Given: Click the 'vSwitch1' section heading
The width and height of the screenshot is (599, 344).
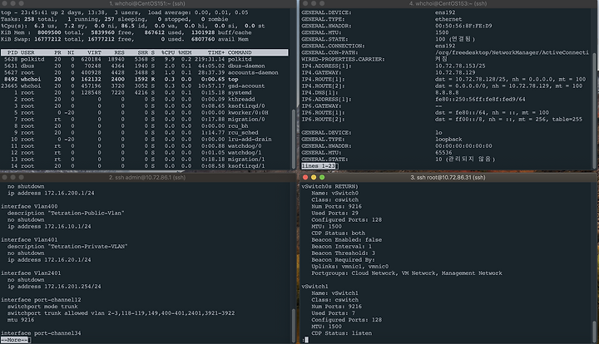Looking at the screenshot, I should 314,287.
